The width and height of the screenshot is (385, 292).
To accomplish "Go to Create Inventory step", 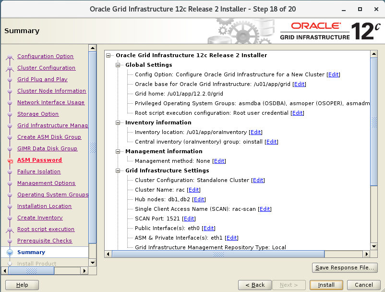I will click(x=40, y=218).
